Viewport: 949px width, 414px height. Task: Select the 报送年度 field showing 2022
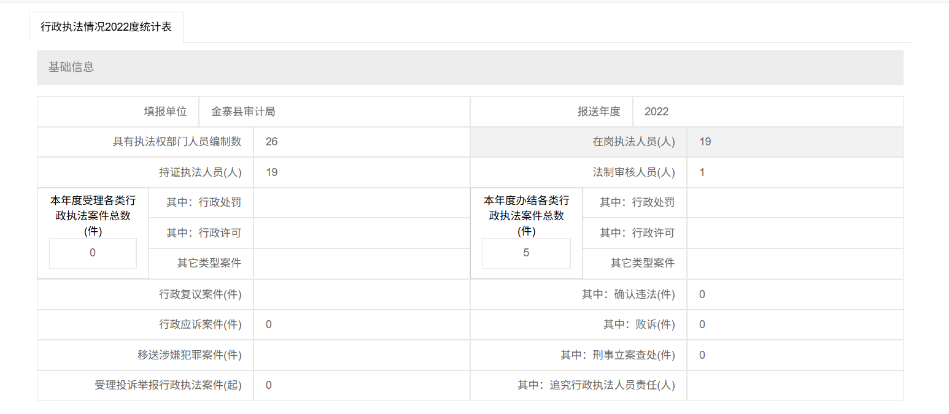(x=767, y=112)
